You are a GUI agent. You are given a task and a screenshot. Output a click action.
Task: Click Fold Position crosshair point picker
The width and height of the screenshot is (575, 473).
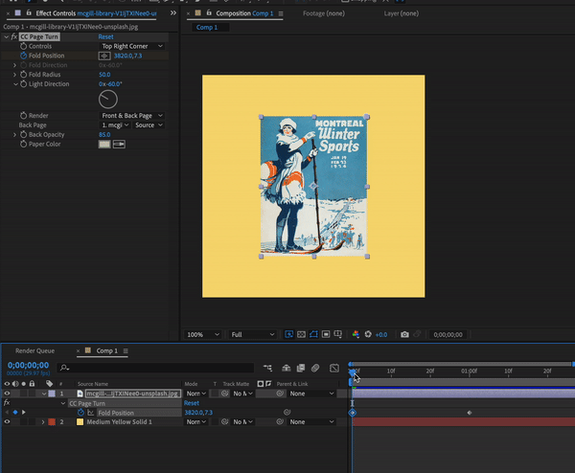pyautogui.click(x=104, y=56)
